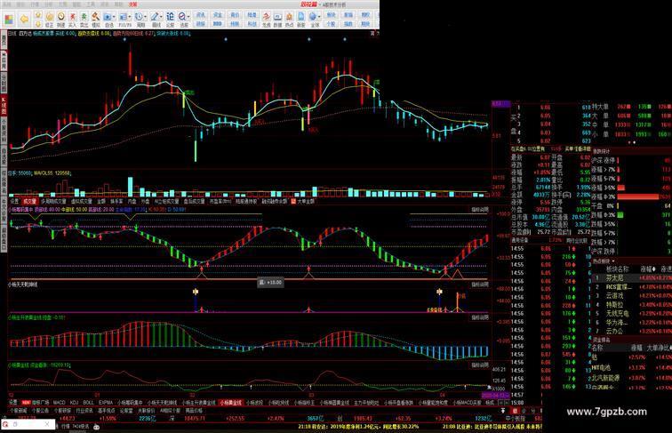The height and width of the screenshot is (433, 672).
Task: Select 无线充电 in hot sectors list
Action: click(617, 313)
